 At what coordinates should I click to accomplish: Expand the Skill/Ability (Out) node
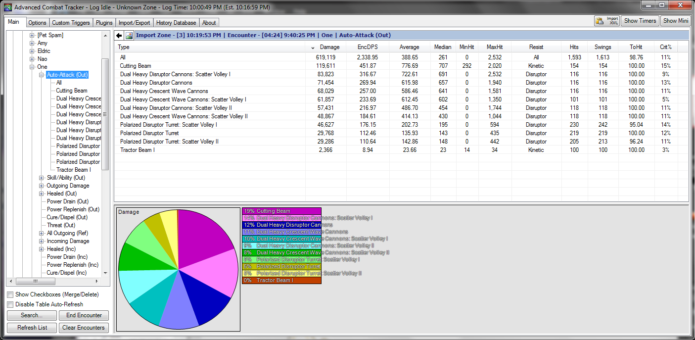[42, 178]
